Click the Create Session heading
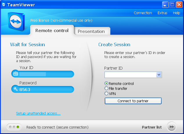The image size is (184, 134). (x=114, y=44)
